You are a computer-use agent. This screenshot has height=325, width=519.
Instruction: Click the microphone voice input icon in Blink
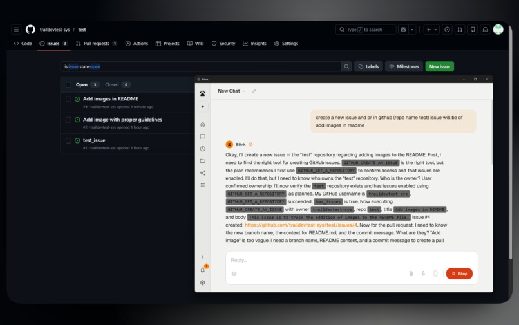pyautogui.click(x=423, y=274)
